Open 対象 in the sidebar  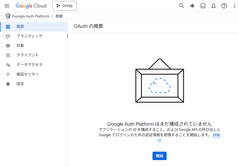[x=20, y=46]
